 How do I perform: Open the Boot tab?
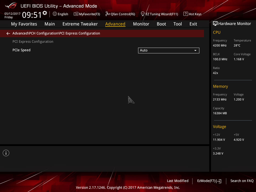(161, 24)
